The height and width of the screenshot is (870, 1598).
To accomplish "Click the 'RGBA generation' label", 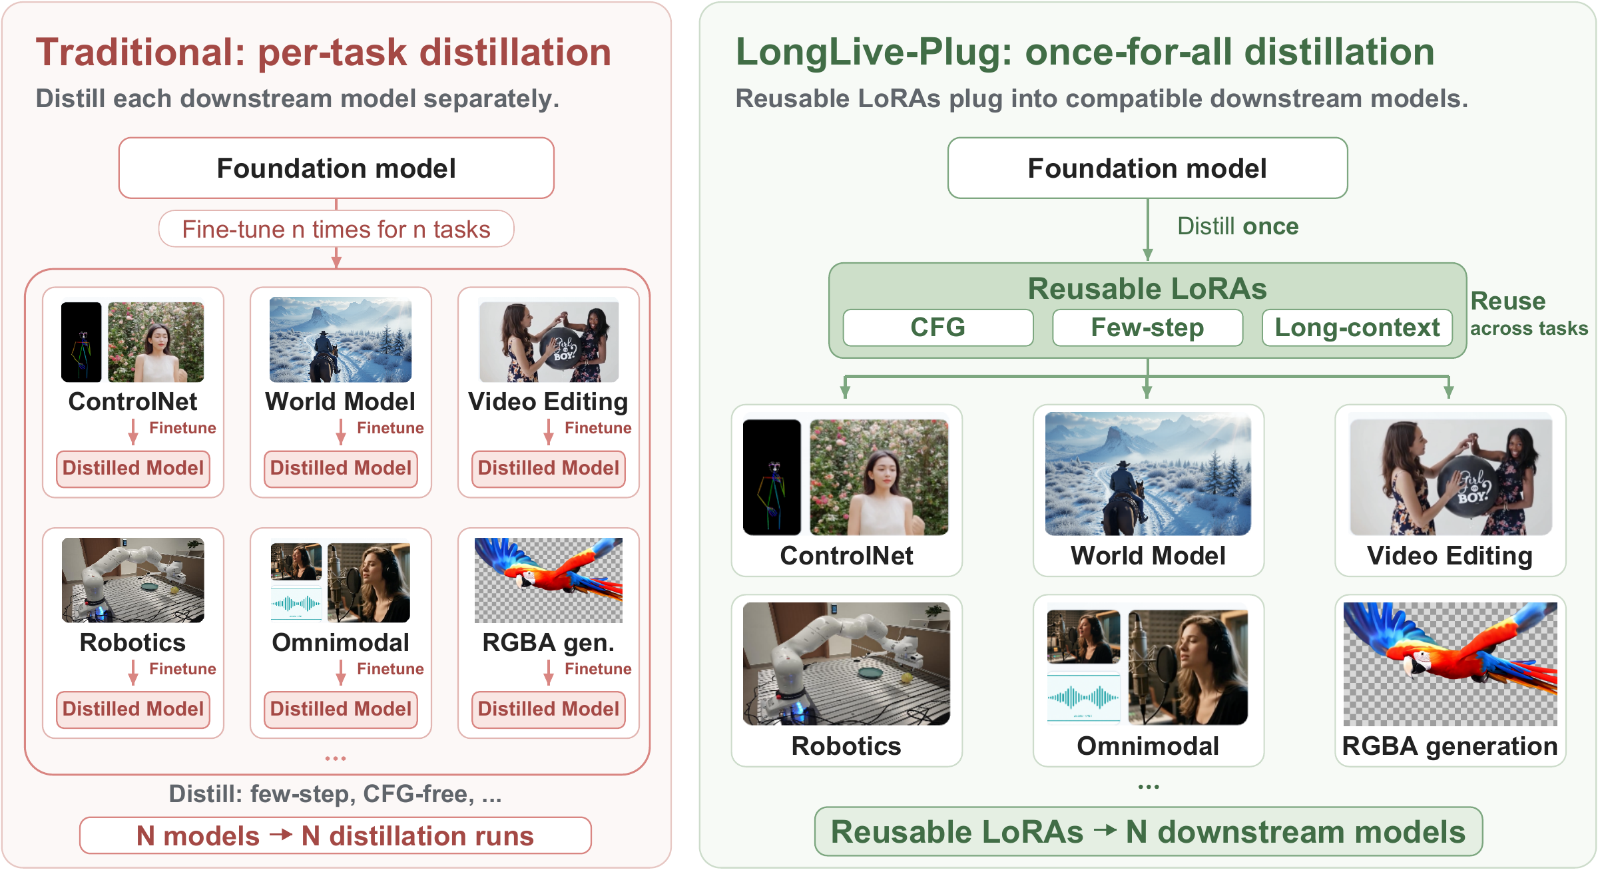I will tap(1450, 746).
